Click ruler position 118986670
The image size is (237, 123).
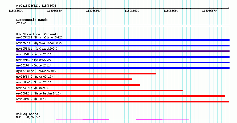click(x=210, y=11)
